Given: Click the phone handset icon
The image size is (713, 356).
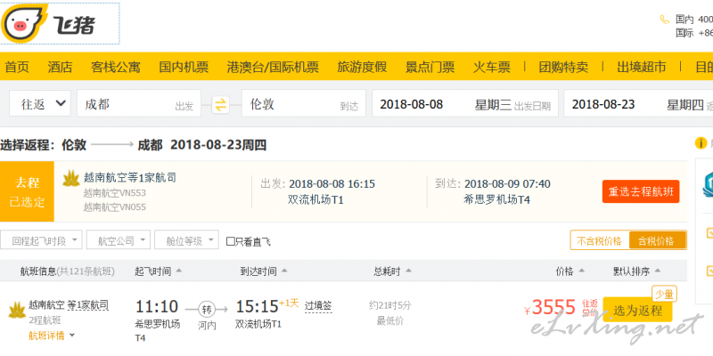Looking at the screenshot, I should pos(664,19).
